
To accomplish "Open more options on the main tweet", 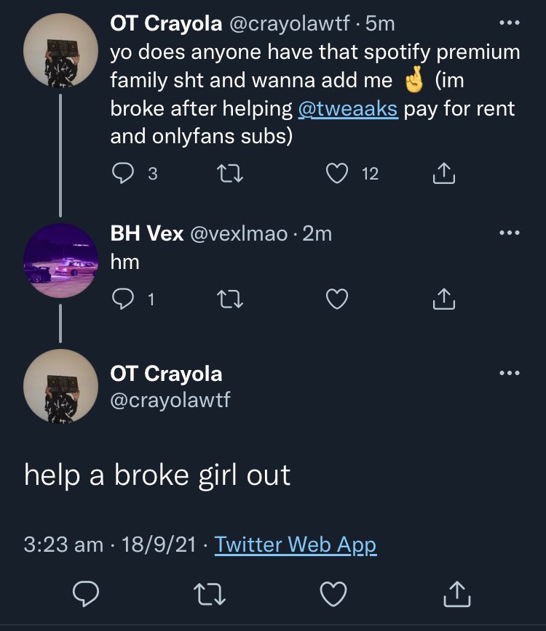I will coord(509,374).
